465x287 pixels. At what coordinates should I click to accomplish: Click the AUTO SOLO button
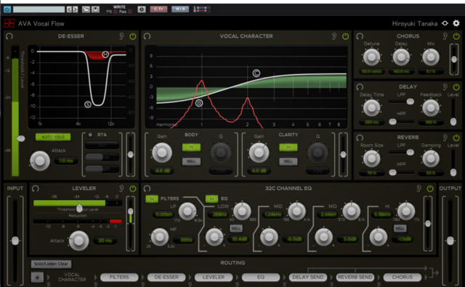(x=53, y=137)
